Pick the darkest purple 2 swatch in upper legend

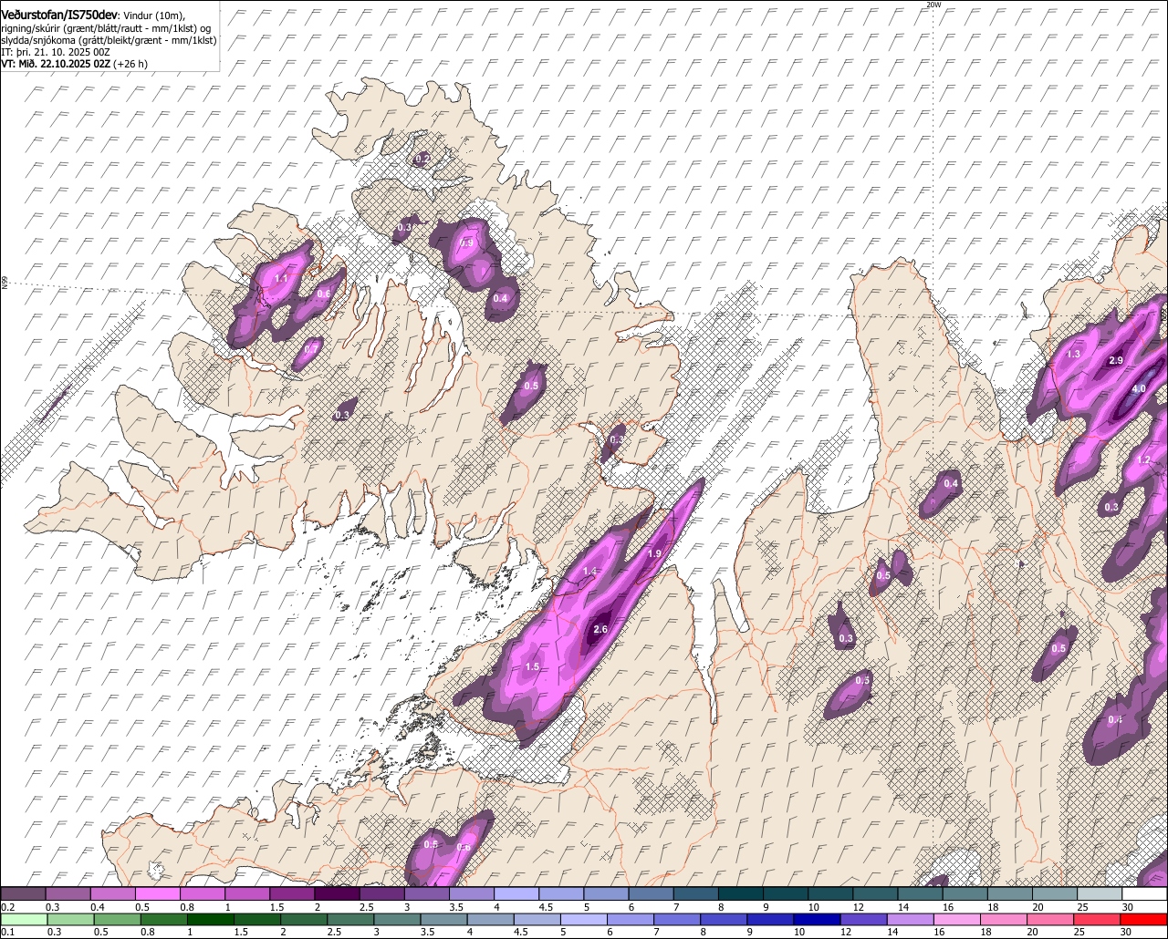tap(337, 894)
